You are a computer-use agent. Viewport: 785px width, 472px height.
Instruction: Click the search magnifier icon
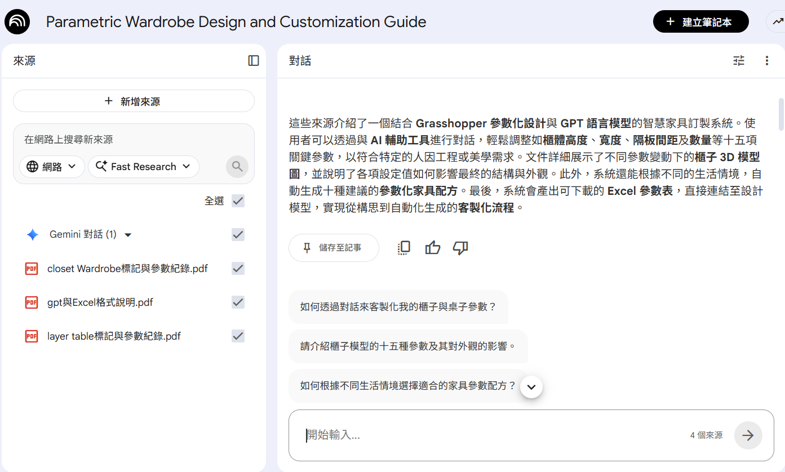coord(237,167)
